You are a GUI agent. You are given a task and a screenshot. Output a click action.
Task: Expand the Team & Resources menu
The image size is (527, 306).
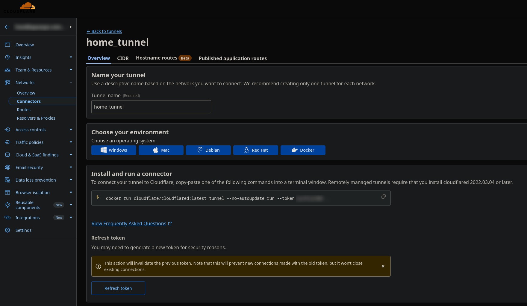(x=71, y=70)
